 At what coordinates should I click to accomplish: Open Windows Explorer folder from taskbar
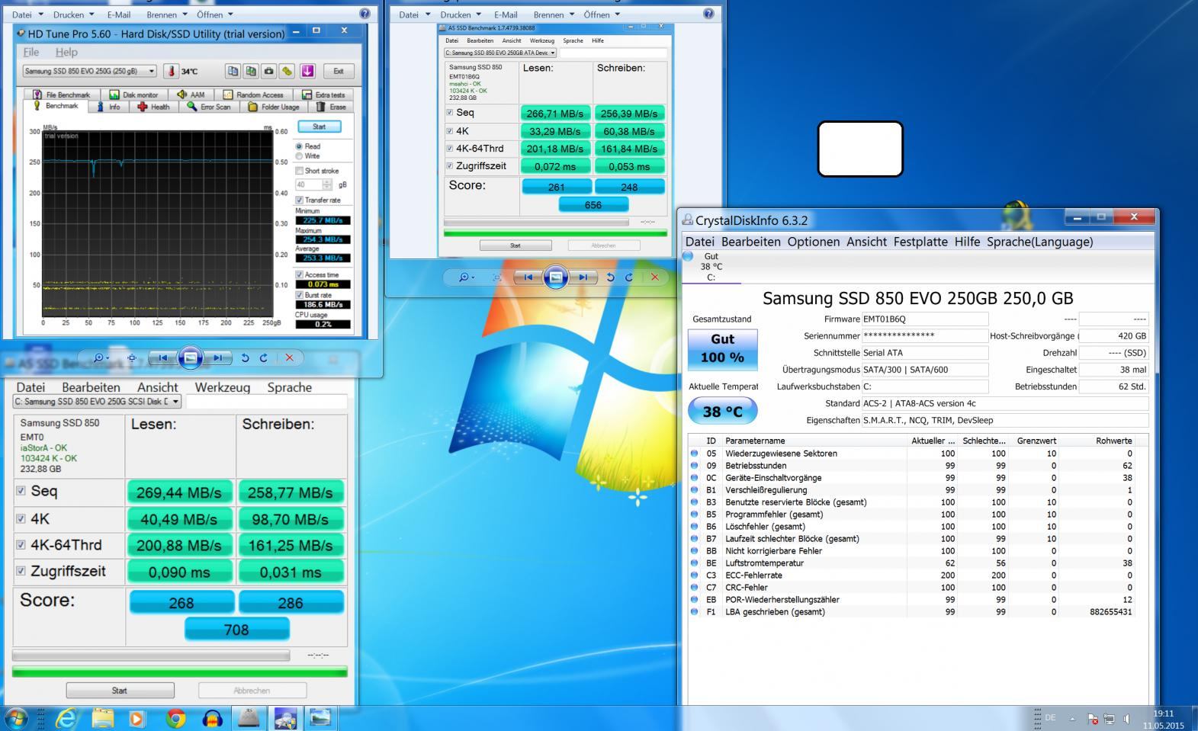(102, 718)
